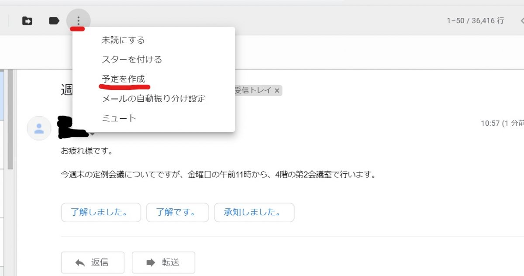Send smart reply 承知しました。
The height and width of the screenshot is (276, 524).
pyautogui.click(x=254, y=212)
